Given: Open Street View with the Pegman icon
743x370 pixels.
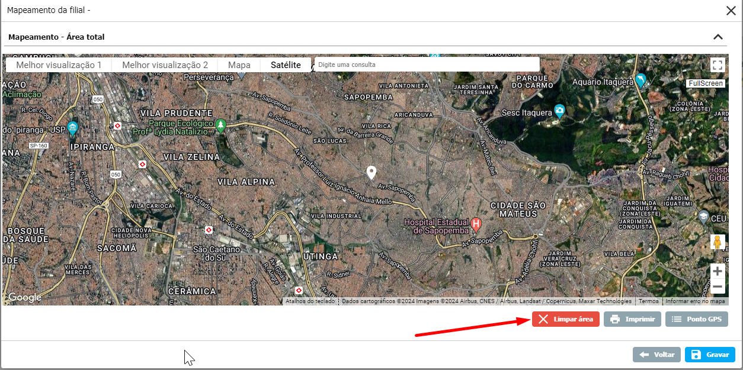Looking at the screenshot, I should pos(718,242).
